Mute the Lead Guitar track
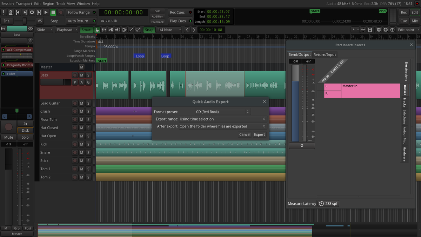421x237 pixels. click(81, 103)
